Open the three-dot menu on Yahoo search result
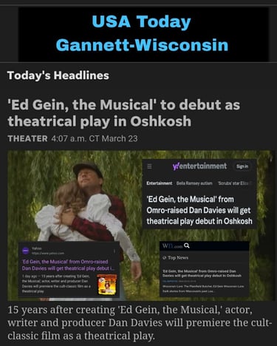The image size is (277, 346). 114,251
